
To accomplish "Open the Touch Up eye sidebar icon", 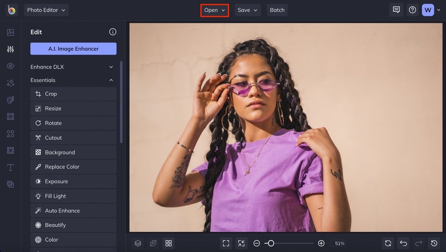I will [10, 66].
